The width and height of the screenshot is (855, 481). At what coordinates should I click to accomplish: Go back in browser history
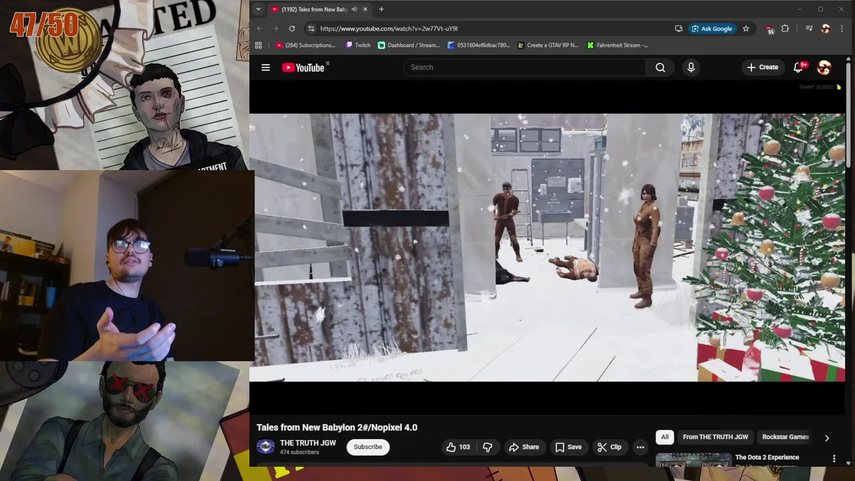coord(259,29)
